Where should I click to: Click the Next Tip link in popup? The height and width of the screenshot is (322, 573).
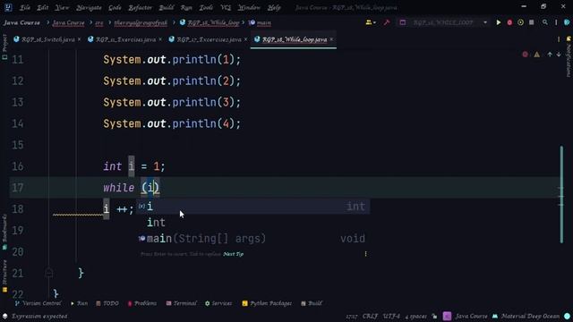(x=233, y=254)
